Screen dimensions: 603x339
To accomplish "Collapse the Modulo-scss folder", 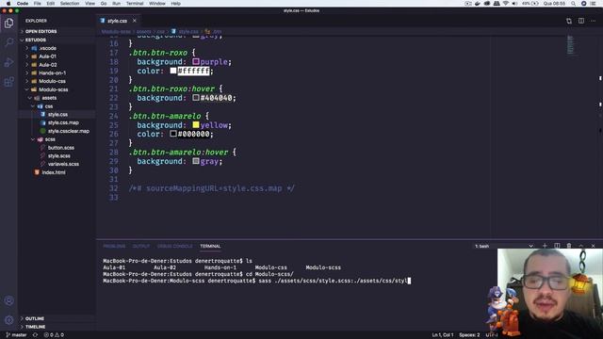I will pyautogui.click(x=53, y=89).
